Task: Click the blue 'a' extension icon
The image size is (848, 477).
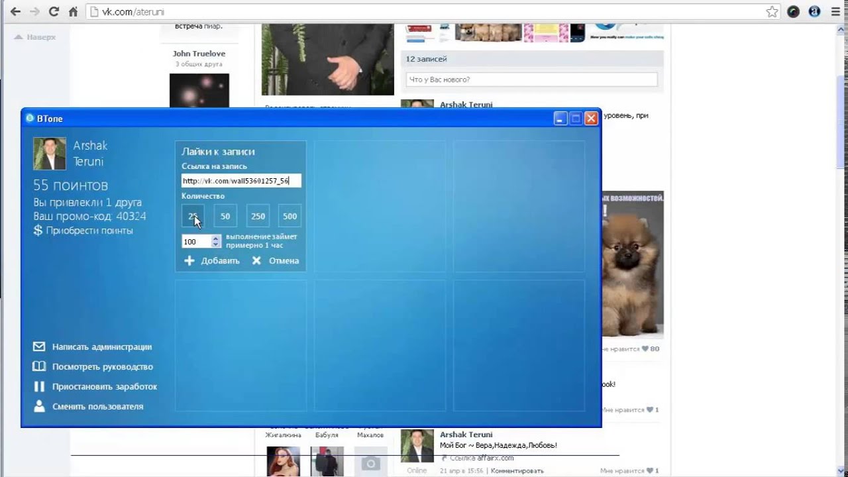Action: click(x=814, y=11)
